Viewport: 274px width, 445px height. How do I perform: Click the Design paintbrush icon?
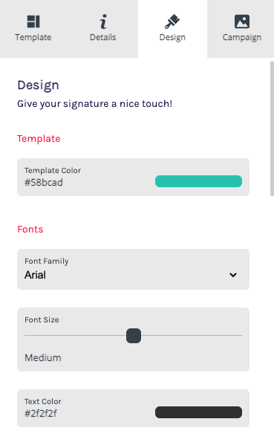[x=172, y=22]
